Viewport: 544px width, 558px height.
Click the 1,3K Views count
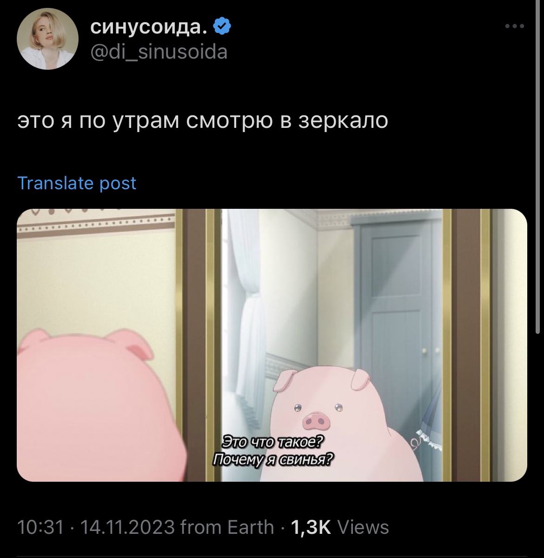click(339, 527)
